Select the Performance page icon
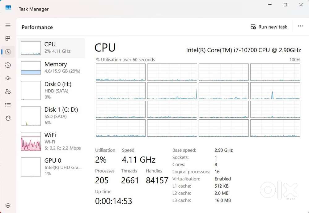This screenshot has width=309, height=213. (8, 52)
